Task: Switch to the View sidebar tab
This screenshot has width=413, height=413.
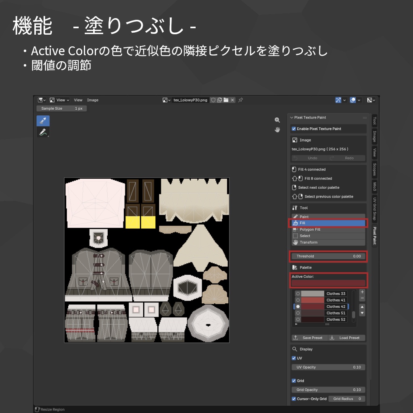Action: [374, 152]
